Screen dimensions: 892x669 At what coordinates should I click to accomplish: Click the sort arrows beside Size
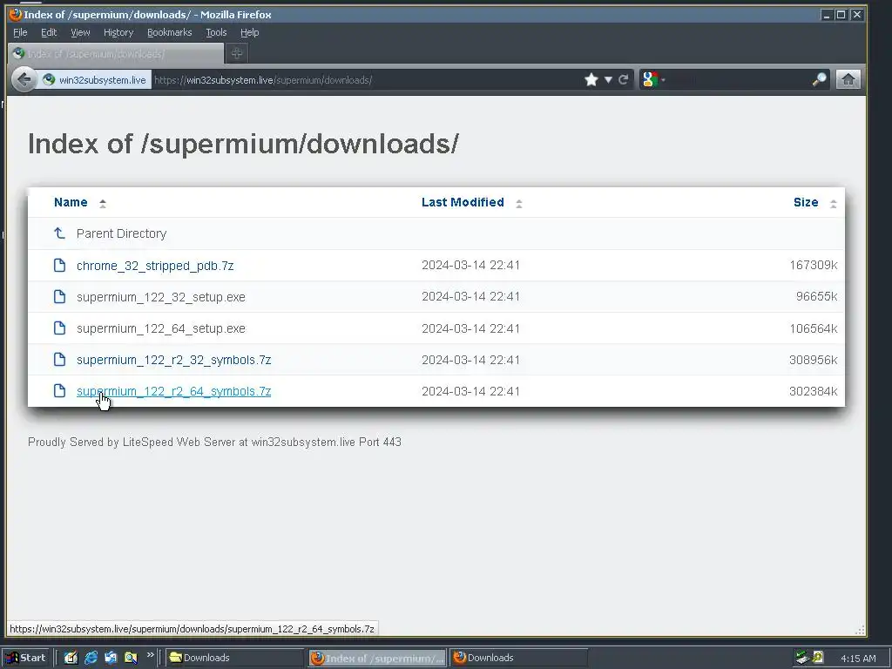[833, 203]
